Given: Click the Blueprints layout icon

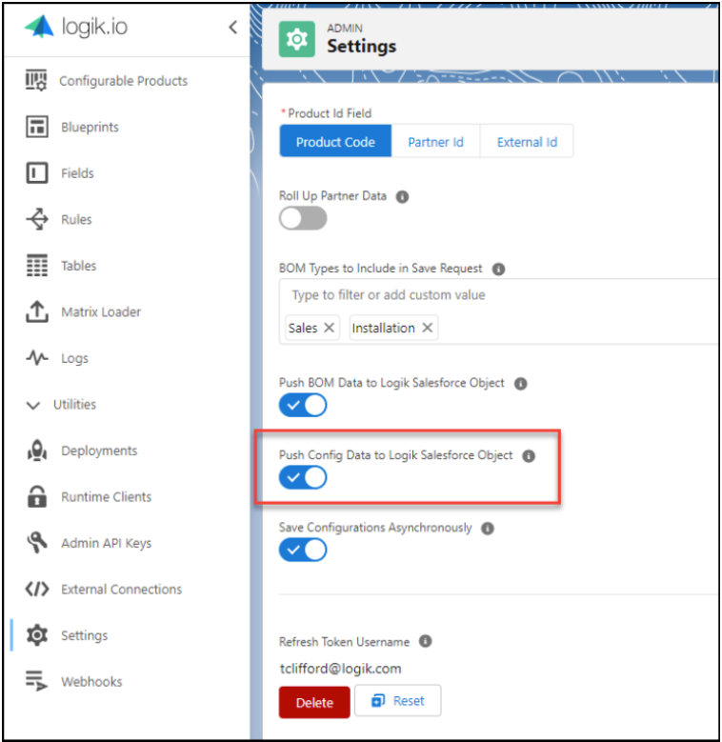Looking at the screenshot, I should [x=36, y=127].
